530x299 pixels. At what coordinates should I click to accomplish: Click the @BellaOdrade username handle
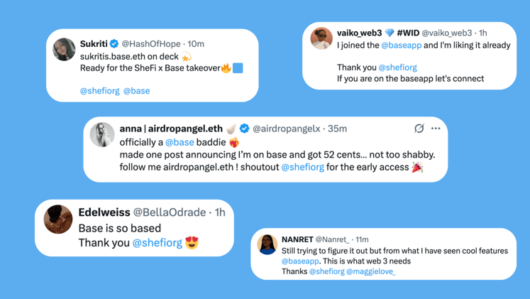click(x=170, y=212)
